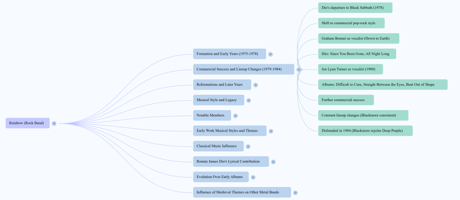Expand Reformations and Later Years branch
Screen dimensions: 460x200
[256, 85]
